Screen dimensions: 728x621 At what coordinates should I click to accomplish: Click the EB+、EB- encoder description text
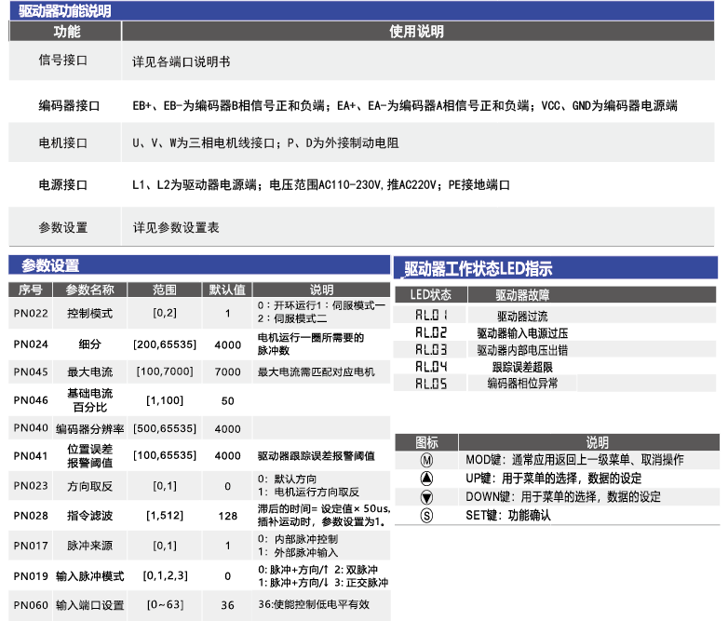click(404, 106)
